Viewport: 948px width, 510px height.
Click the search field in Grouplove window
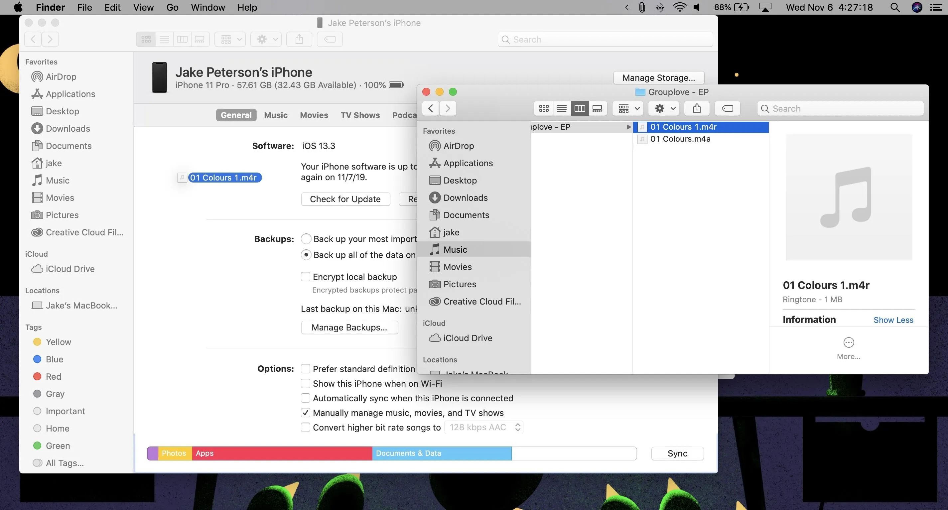click(840, 109)
